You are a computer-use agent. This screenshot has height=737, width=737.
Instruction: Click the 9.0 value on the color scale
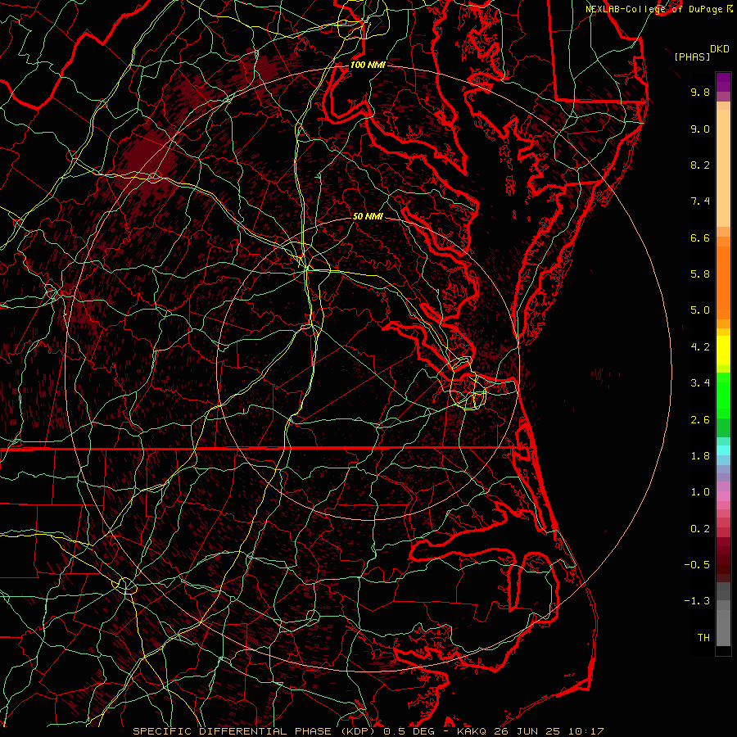(700, 129)
